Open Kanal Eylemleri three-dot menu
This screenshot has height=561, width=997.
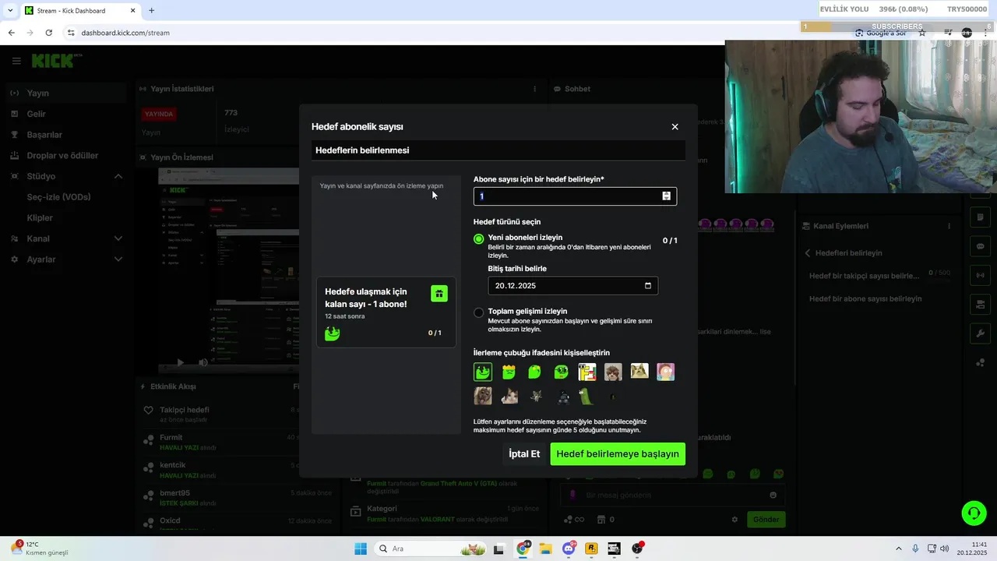pyautogui.click(x=949, y=226)
